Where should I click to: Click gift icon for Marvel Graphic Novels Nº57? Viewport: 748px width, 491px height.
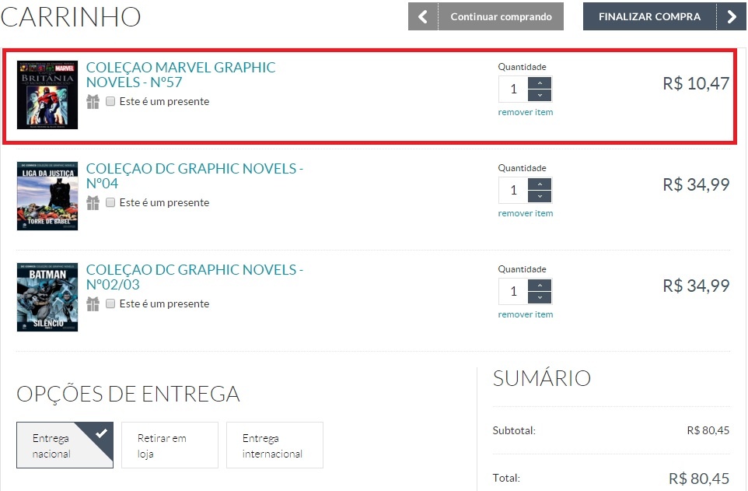coord(93,102)
